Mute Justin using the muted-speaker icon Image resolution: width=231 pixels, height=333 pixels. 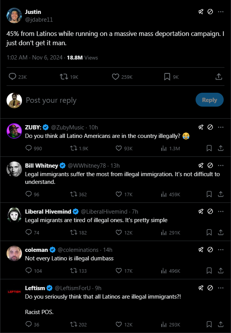tap(201, 12)
